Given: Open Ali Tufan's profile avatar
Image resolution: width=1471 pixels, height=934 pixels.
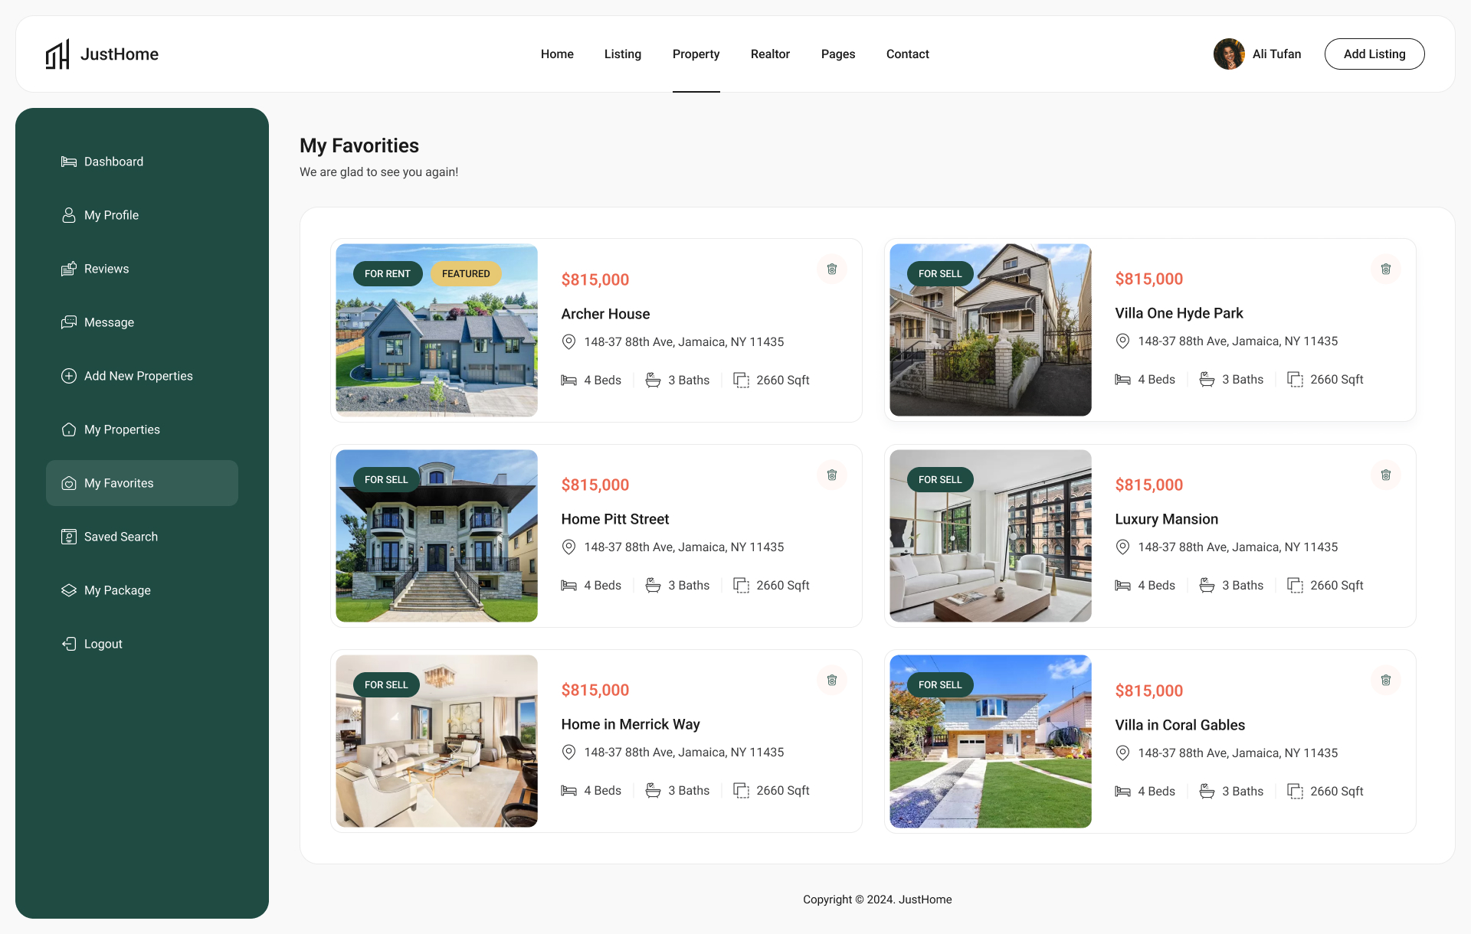Looking at the screenshot, I should tap(1229, 54).
